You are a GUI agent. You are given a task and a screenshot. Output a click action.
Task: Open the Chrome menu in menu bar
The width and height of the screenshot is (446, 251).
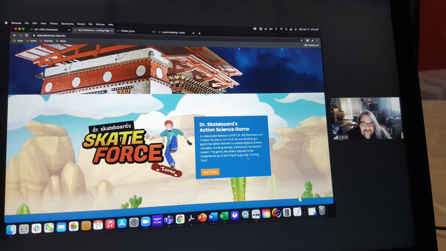coord(16,23)
